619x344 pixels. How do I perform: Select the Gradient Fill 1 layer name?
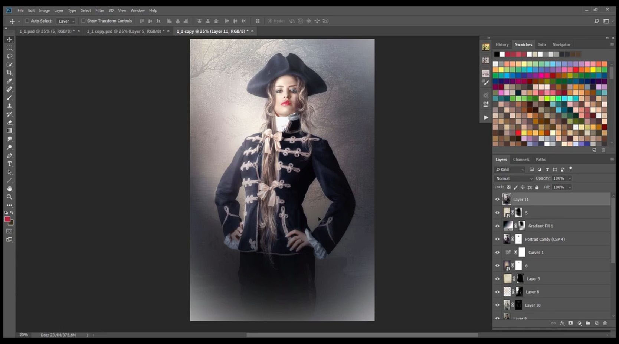[x=540, y=226]
